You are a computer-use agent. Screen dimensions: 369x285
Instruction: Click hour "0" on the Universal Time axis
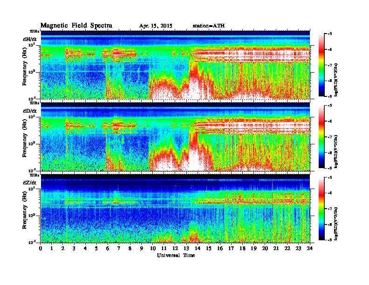point(41,249)
